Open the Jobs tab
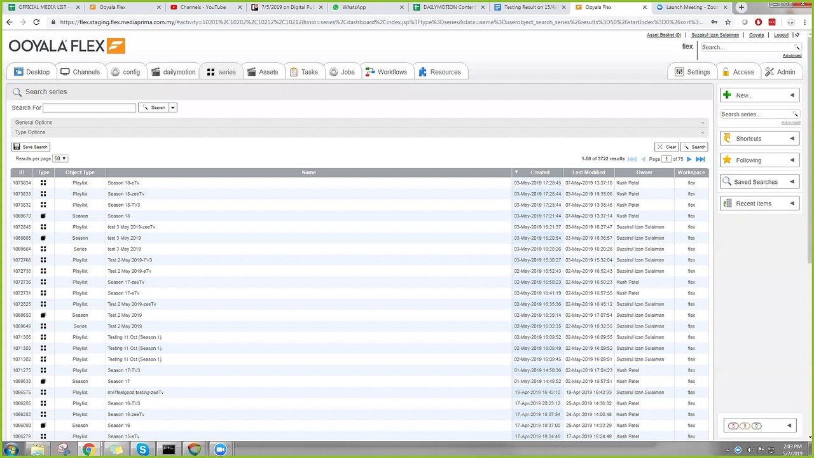 [341, 72]
